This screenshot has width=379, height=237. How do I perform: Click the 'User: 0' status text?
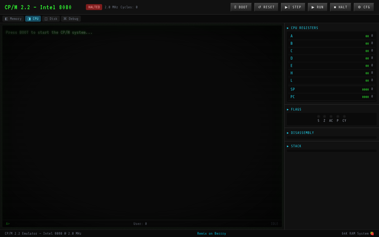(140, 224)
